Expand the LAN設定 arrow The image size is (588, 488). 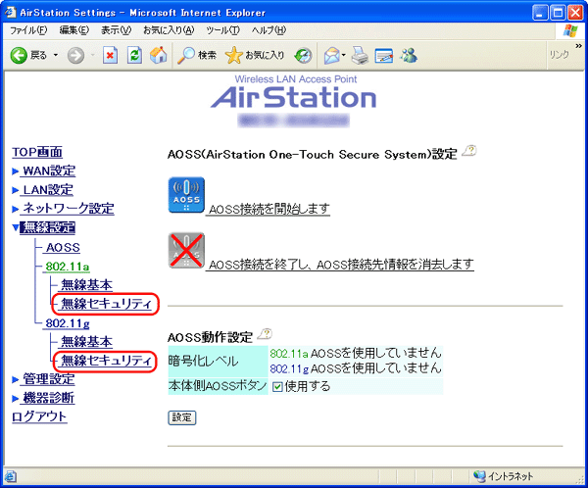pyautogui.click(x=15, y=190)
